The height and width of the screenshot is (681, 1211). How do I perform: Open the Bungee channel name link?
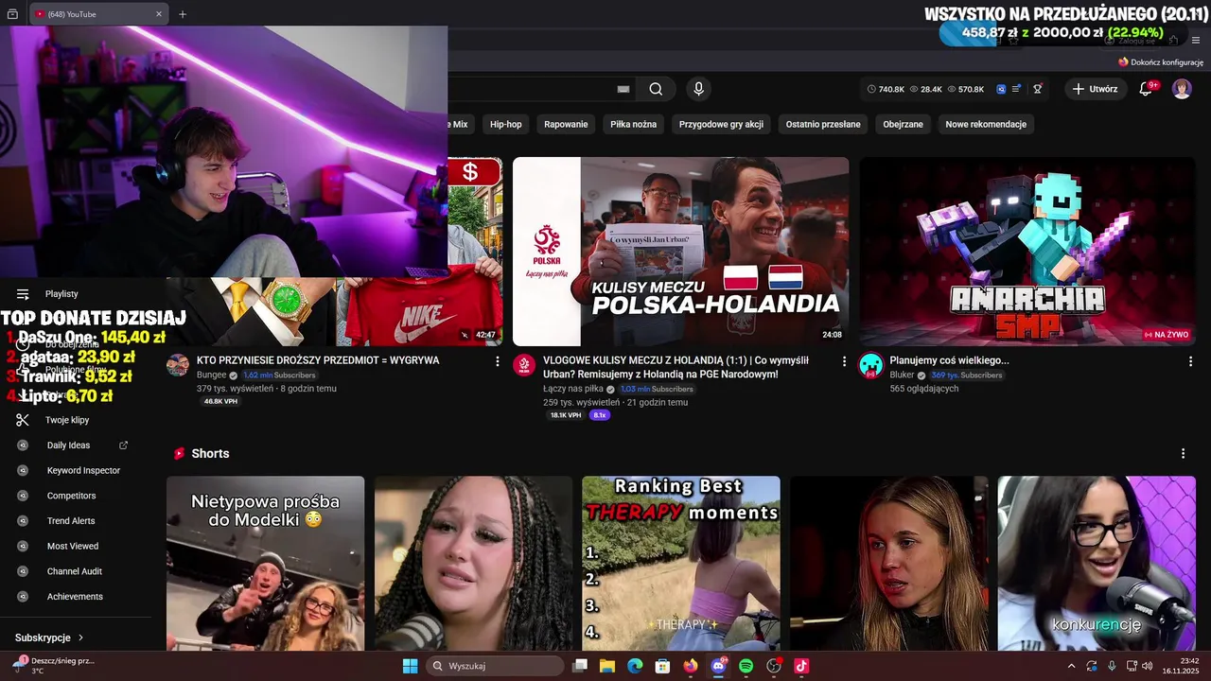point(212,375)
